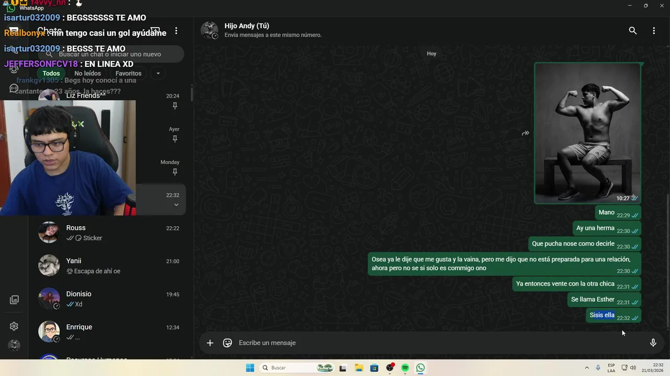Click the message 'Que pucha nose como decirle'
The height and width of the screenshot is (376, 670).
coord(585,244)
